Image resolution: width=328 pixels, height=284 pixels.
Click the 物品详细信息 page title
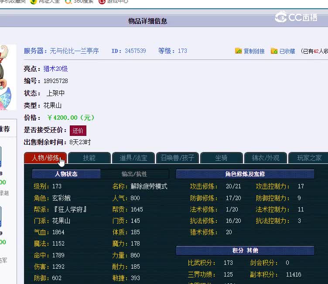(x=148, y=21)
